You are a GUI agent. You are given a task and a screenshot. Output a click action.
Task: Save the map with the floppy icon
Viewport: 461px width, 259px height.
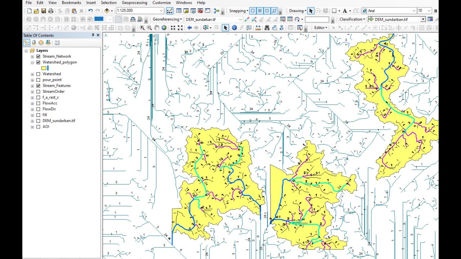(44, 11)
